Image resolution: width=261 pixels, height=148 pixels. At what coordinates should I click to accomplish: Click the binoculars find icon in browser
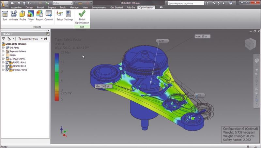point(46,39)
